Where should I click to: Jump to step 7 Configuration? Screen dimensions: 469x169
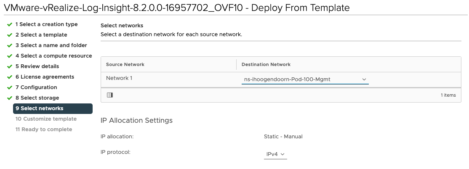point(36,87)
